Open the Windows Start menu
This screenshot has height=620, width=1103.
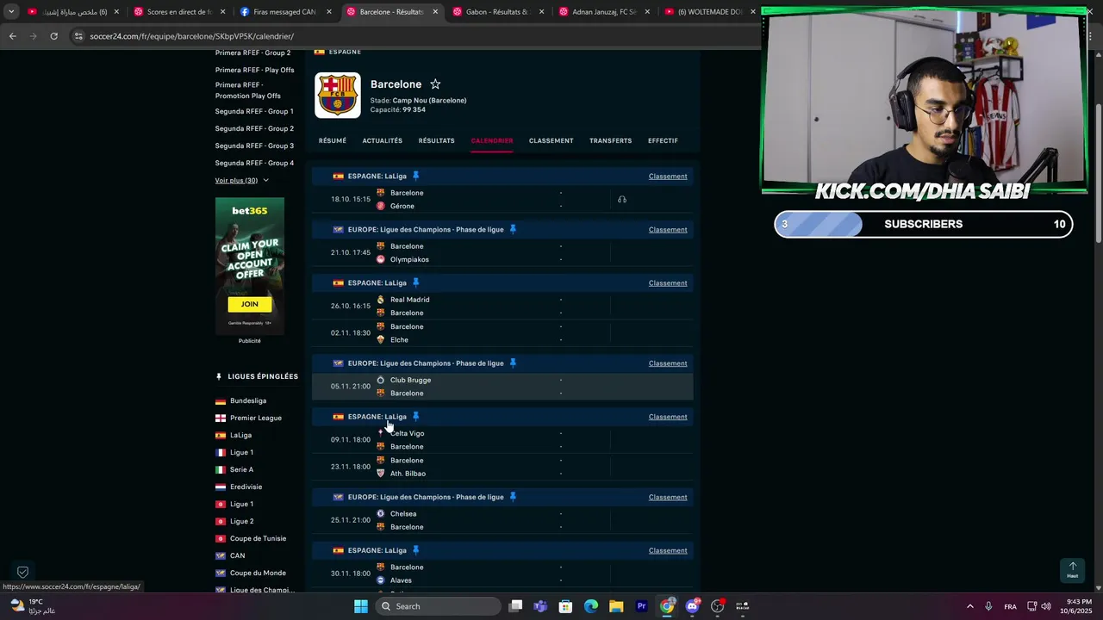(361, 606)
